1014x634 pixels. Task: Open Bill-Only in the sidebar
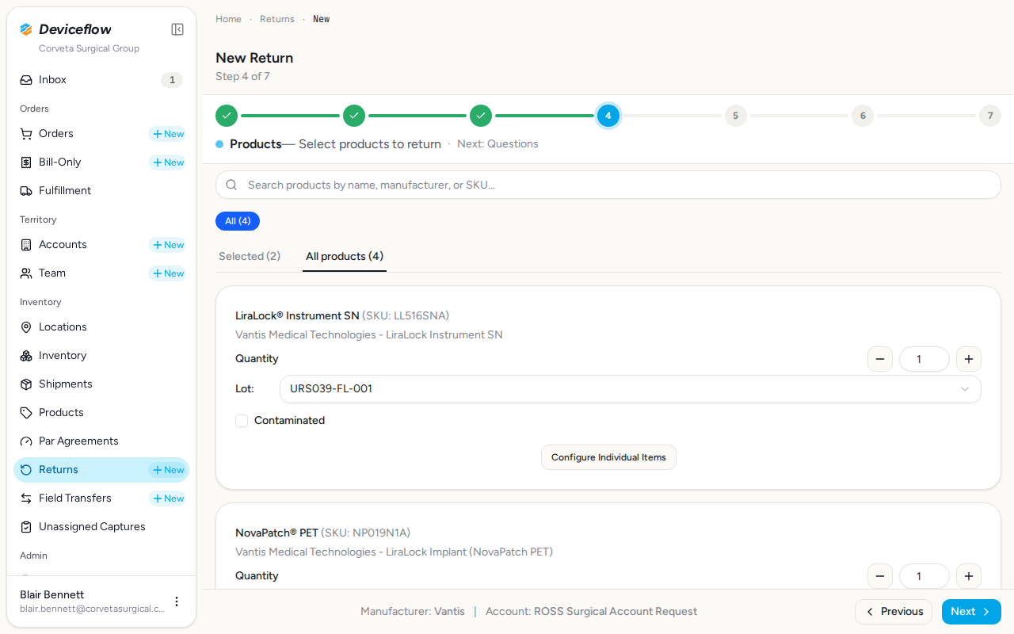60,162
